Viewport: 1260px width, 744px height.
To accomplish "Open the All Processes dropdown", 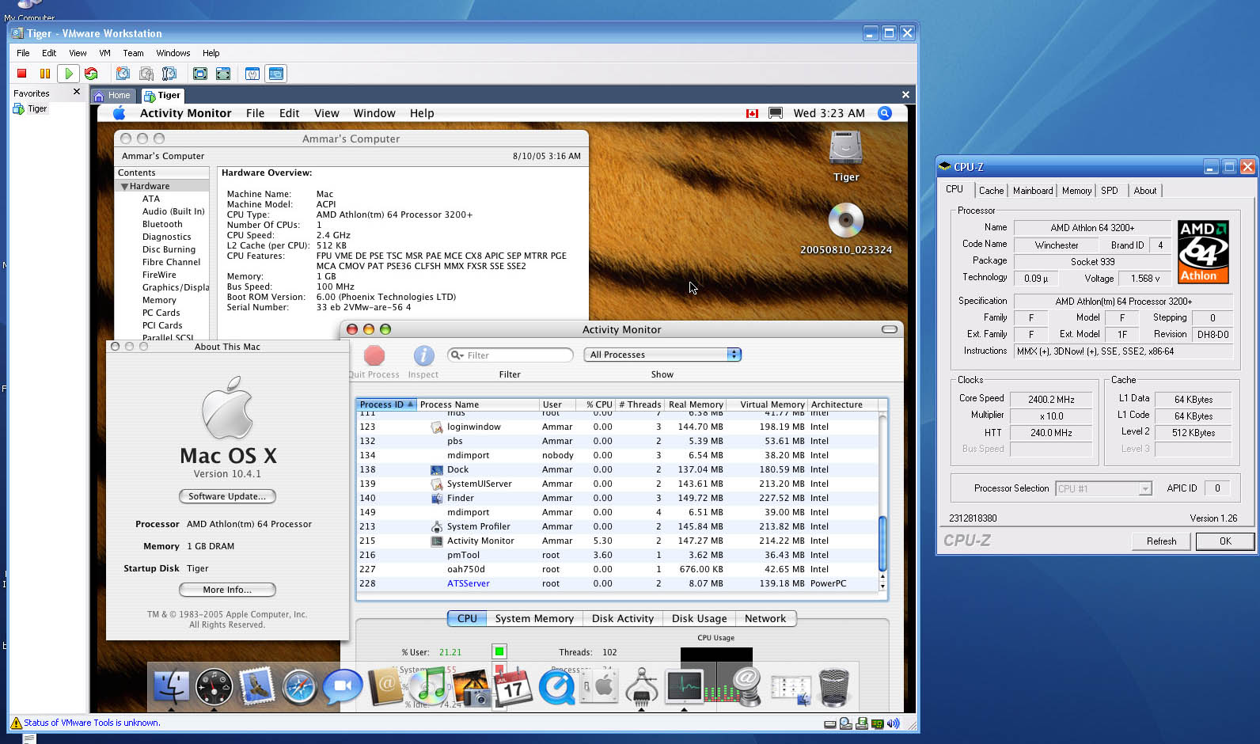I will (x=662, y=355).
